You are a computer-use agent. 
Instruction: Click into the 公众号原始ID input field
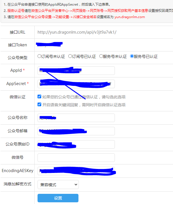click(x=76, y=144)
